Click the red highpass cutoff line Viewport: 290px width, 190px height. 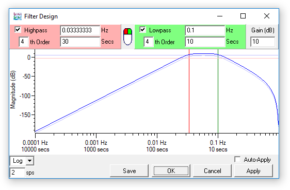click(x=189, y=91)
